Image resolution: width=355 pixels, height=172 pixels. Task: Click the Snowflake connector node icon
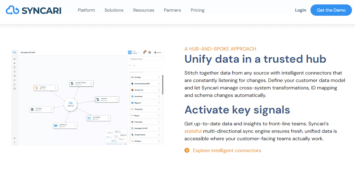(89, 118)
